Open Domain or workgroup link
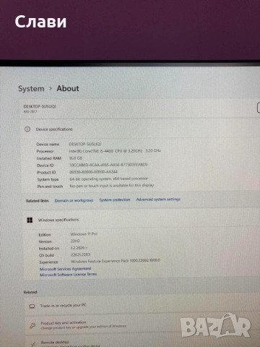 (74, 200)
